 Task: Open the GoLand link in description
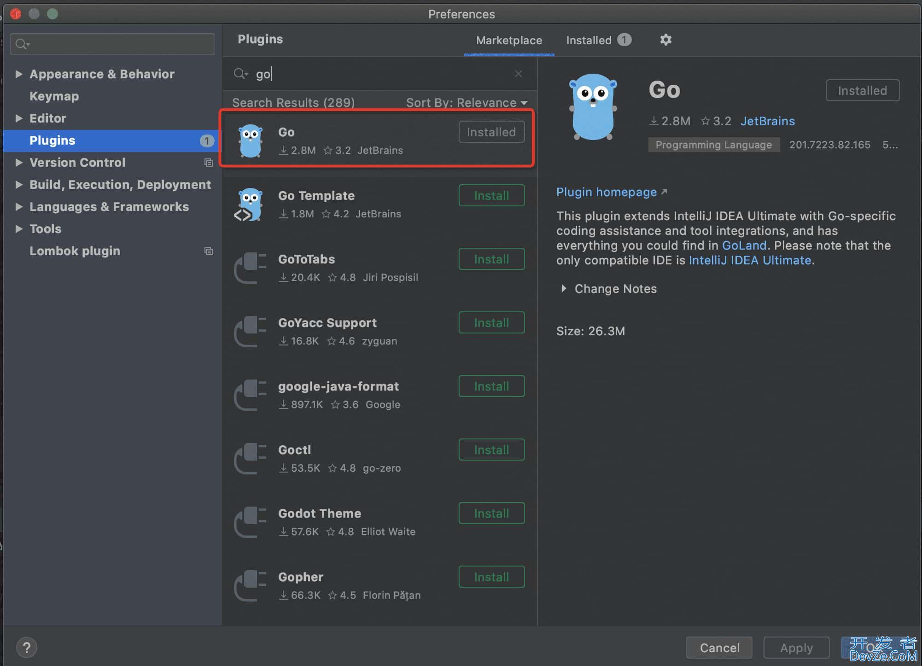pyautogui.click(x=744, y=245)
